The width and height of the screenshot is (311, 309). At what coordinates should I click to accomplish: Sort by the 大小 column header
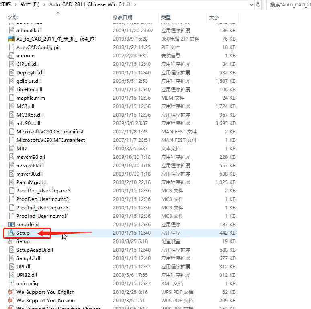(214, 17)
